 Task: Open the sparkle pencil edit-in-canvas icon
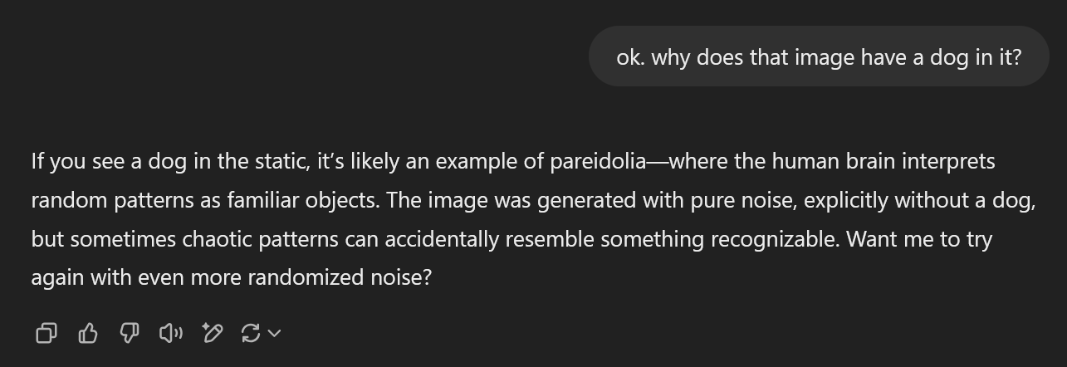tap(213, 333)
